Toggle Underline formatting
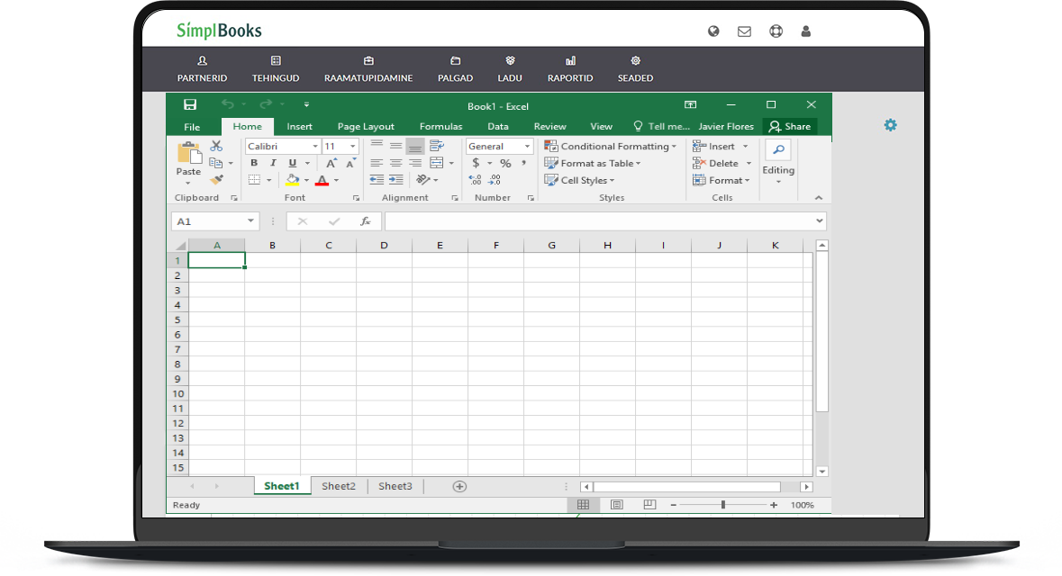Viewport: 1062px width, 576px height. [293, 163]
